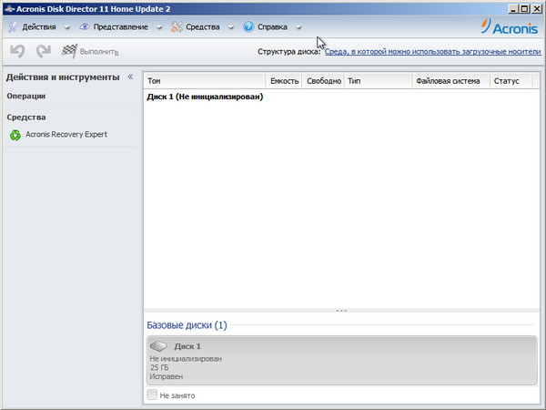Sort the volume list by Емкость column
Image resolution: width=546 pixels, height=410 pixels.
point(284,81)
